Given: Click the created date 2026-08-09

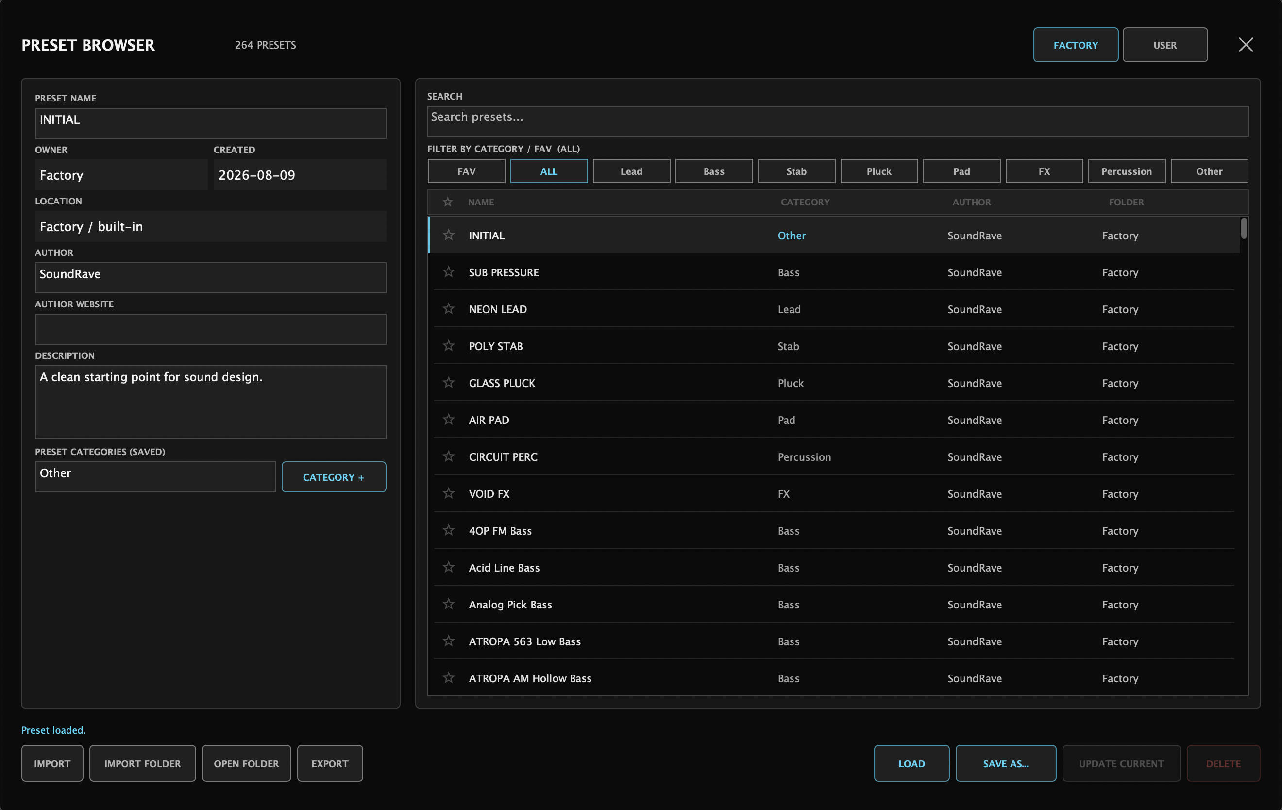Looking at the screenshot, I should coord(256,175).
